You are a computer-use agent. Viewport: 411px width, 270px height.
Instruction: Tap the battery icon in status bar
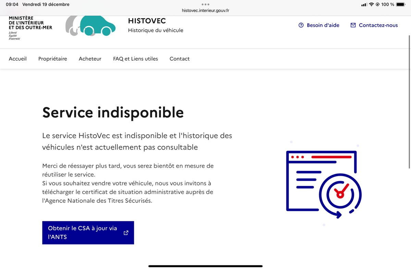400,4
